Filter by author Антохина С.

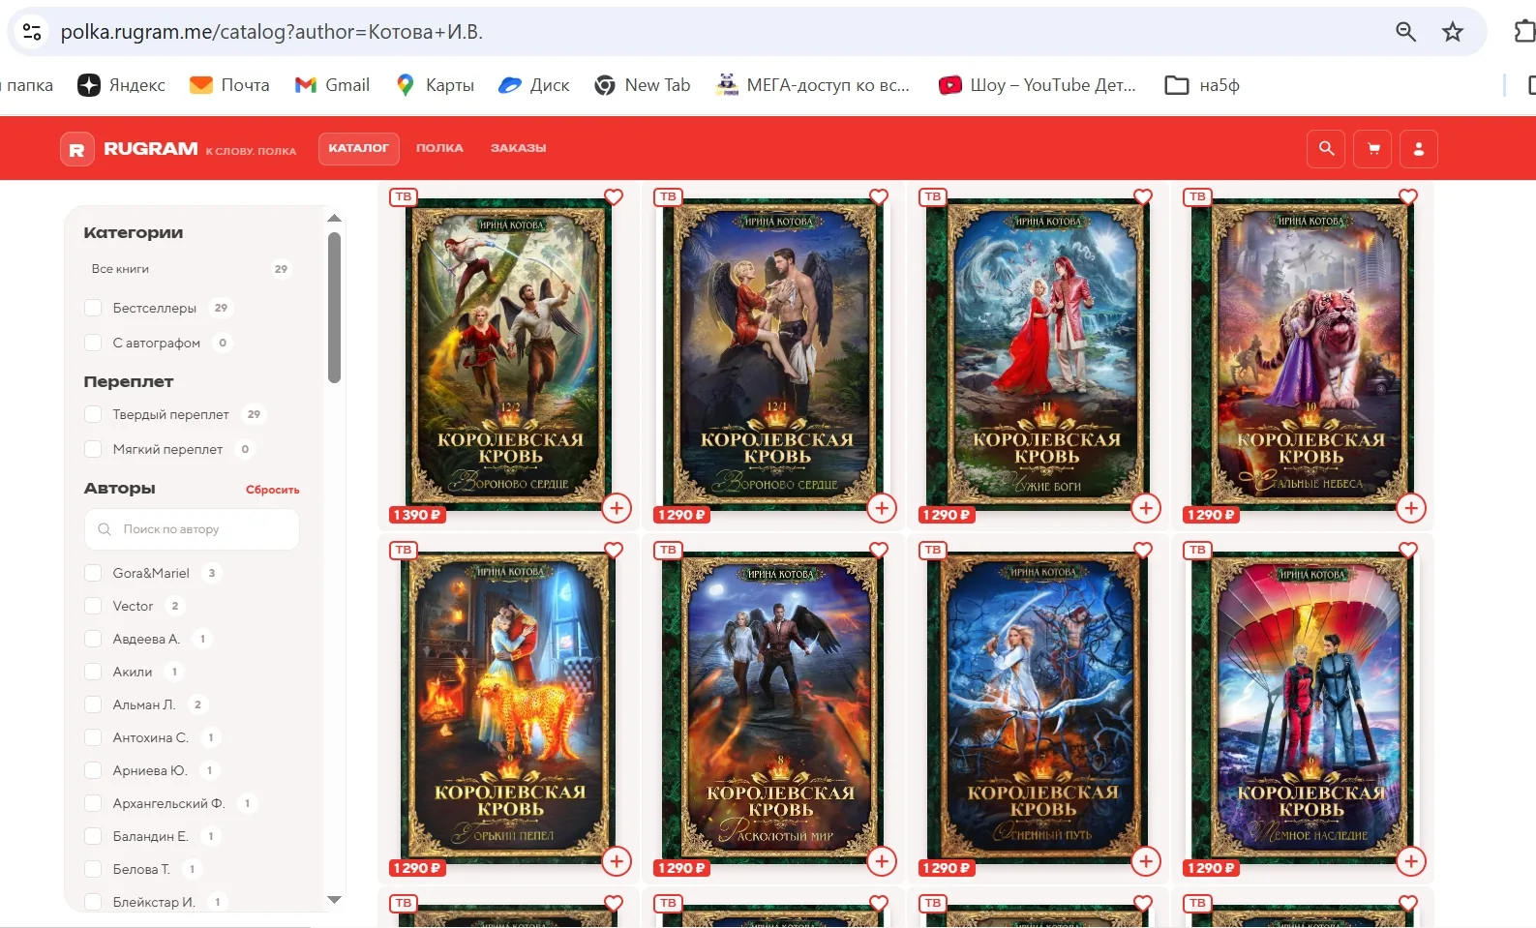93,737
